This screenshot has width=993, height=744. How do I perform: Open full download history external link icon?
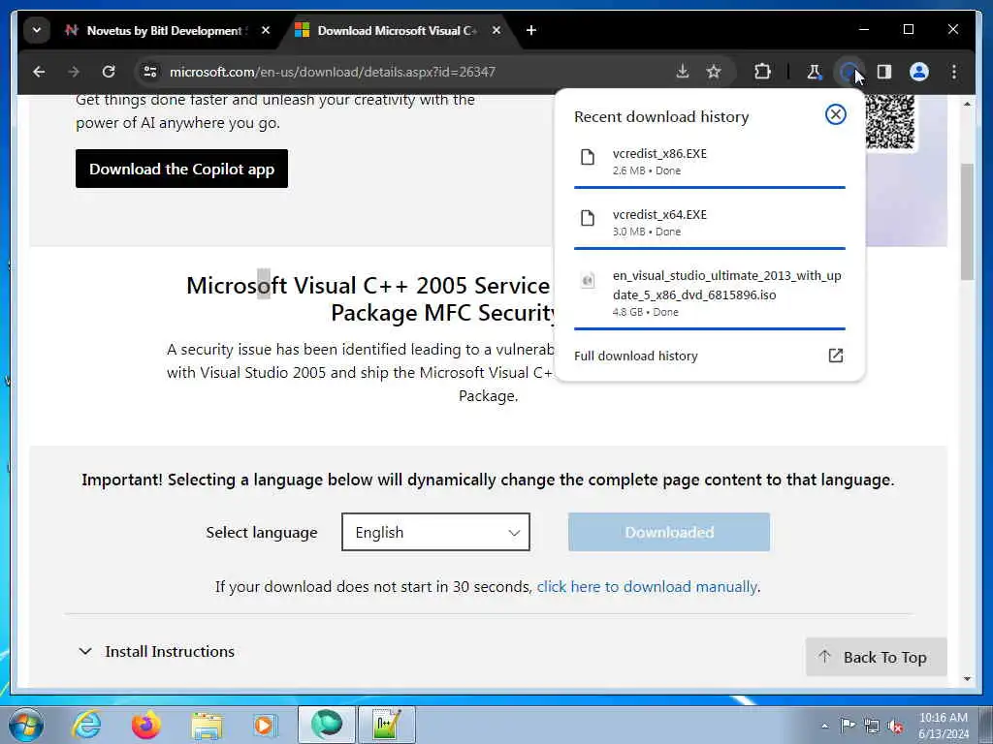[x=836, y=356]
